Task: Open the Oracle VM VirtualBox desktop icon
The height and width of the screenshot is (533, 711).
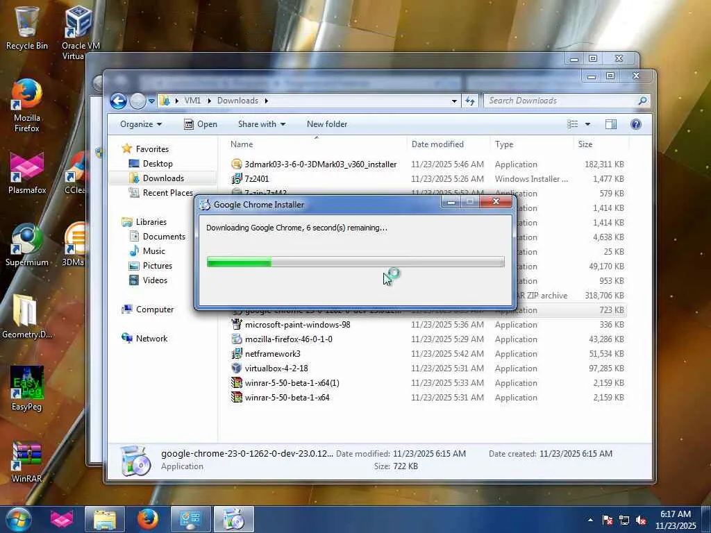Action: pyautogui.click(x=80, y=33)
